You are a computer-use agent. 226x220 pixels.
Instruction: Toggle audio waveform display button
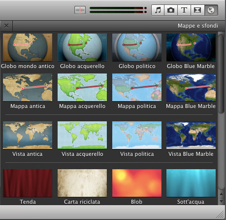(80, 10)
